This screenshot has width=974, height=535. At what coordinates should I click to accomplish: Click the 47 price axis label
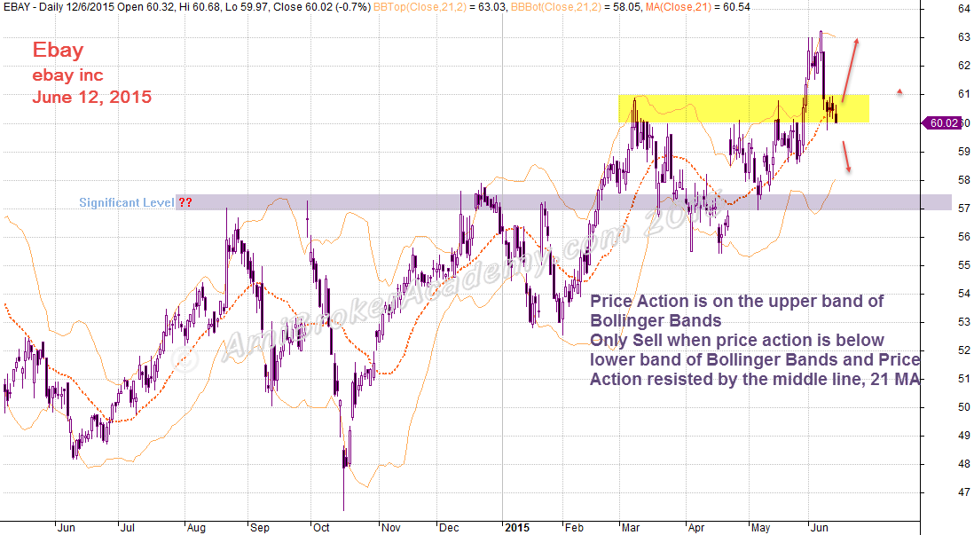click(964, 492)
